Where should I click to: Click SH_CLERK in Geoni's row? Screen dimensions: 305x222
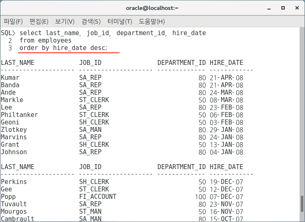click(x=94, y=122)
